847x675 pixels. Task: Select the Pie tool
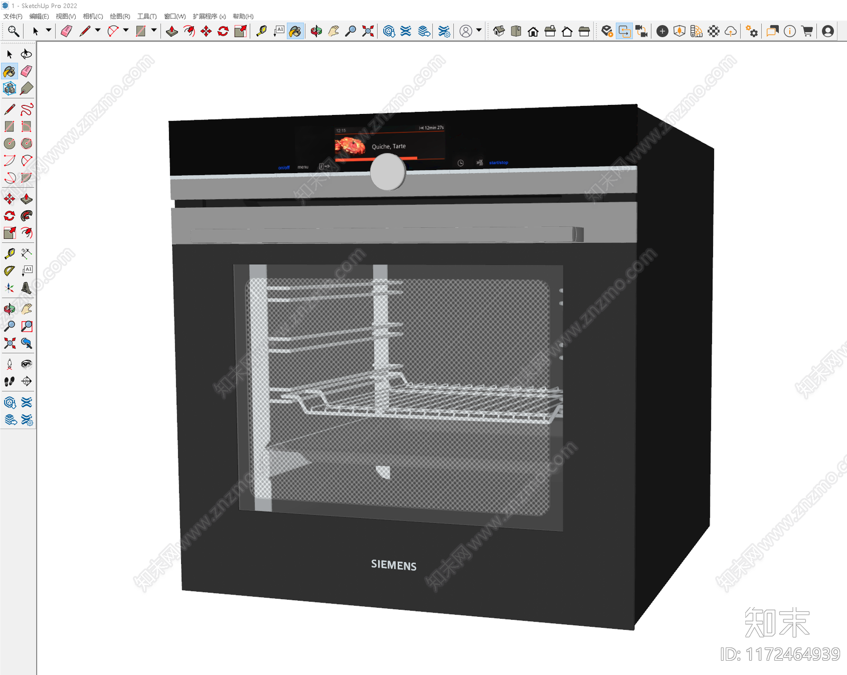pos(26,177)
